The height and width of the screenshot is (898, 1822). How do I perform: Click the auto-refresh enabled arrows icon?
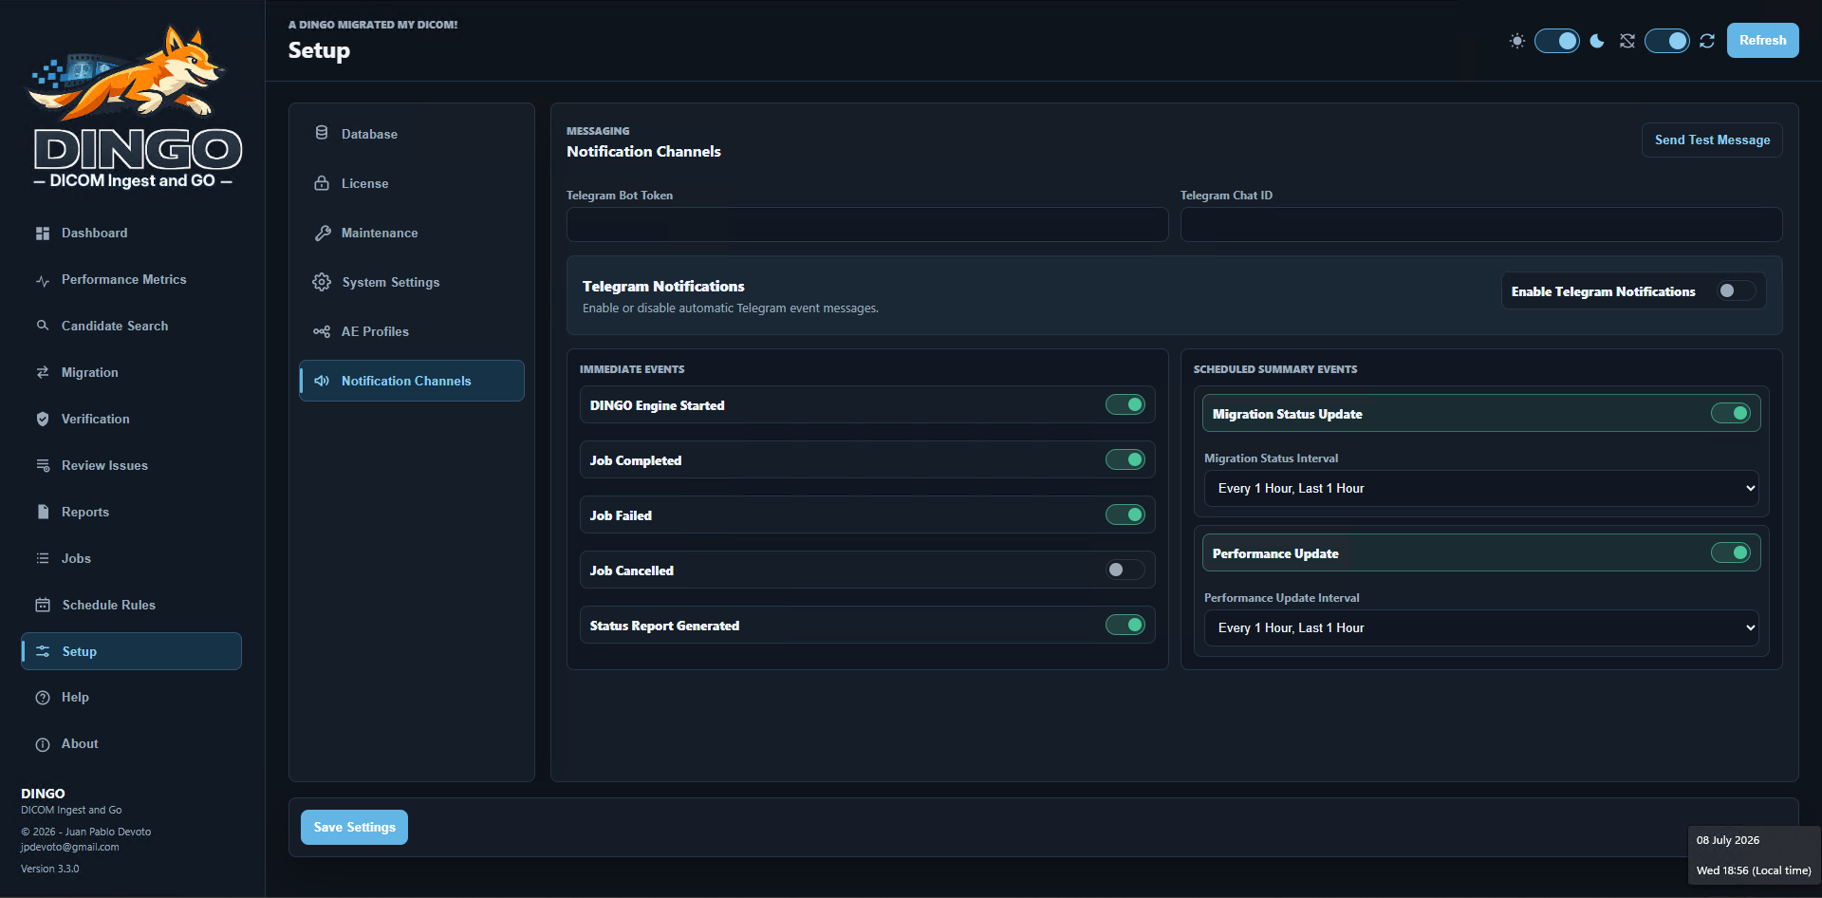1707,41
